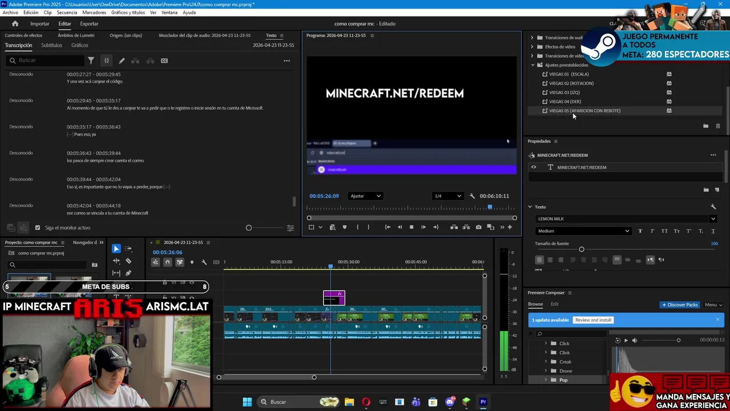Image resolution: width=730 pixels, height=411 pixels.
Task: Click Go to Out point button
Action: click(x=436, y=227)
